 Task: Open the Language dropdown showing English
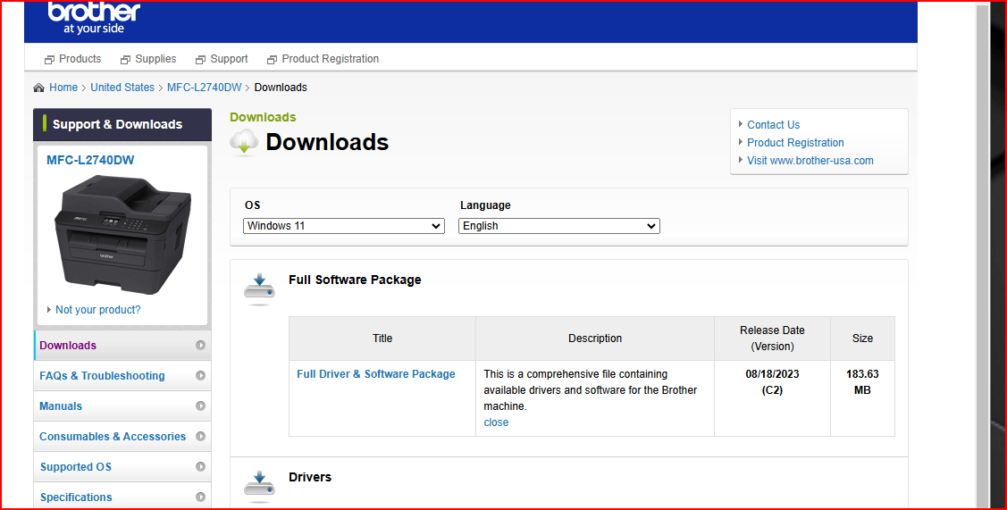point(558,226)
